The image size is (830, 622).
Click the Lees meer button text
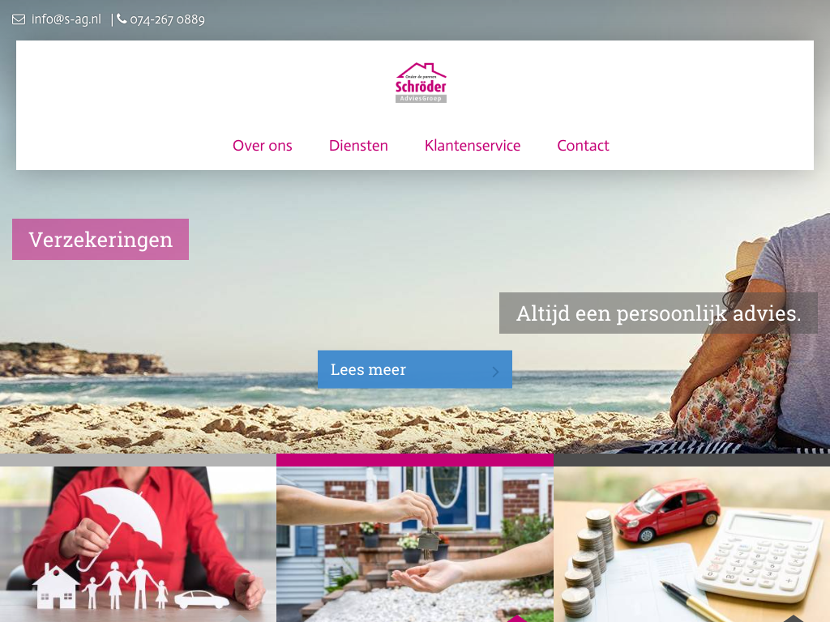[x=369, y=369]
